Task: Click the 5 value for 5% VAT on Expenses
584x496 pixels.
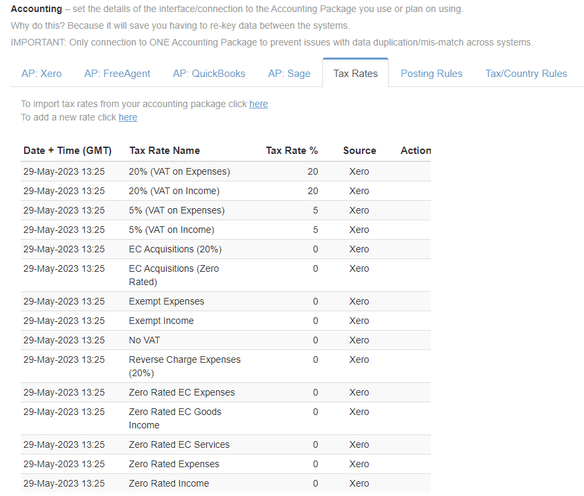Action: 316,210
